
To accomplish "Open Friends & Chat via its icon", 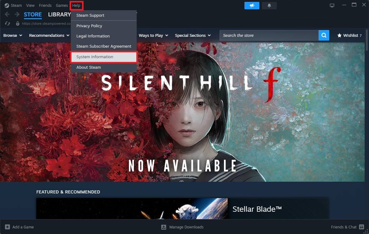I will point(361,227).
